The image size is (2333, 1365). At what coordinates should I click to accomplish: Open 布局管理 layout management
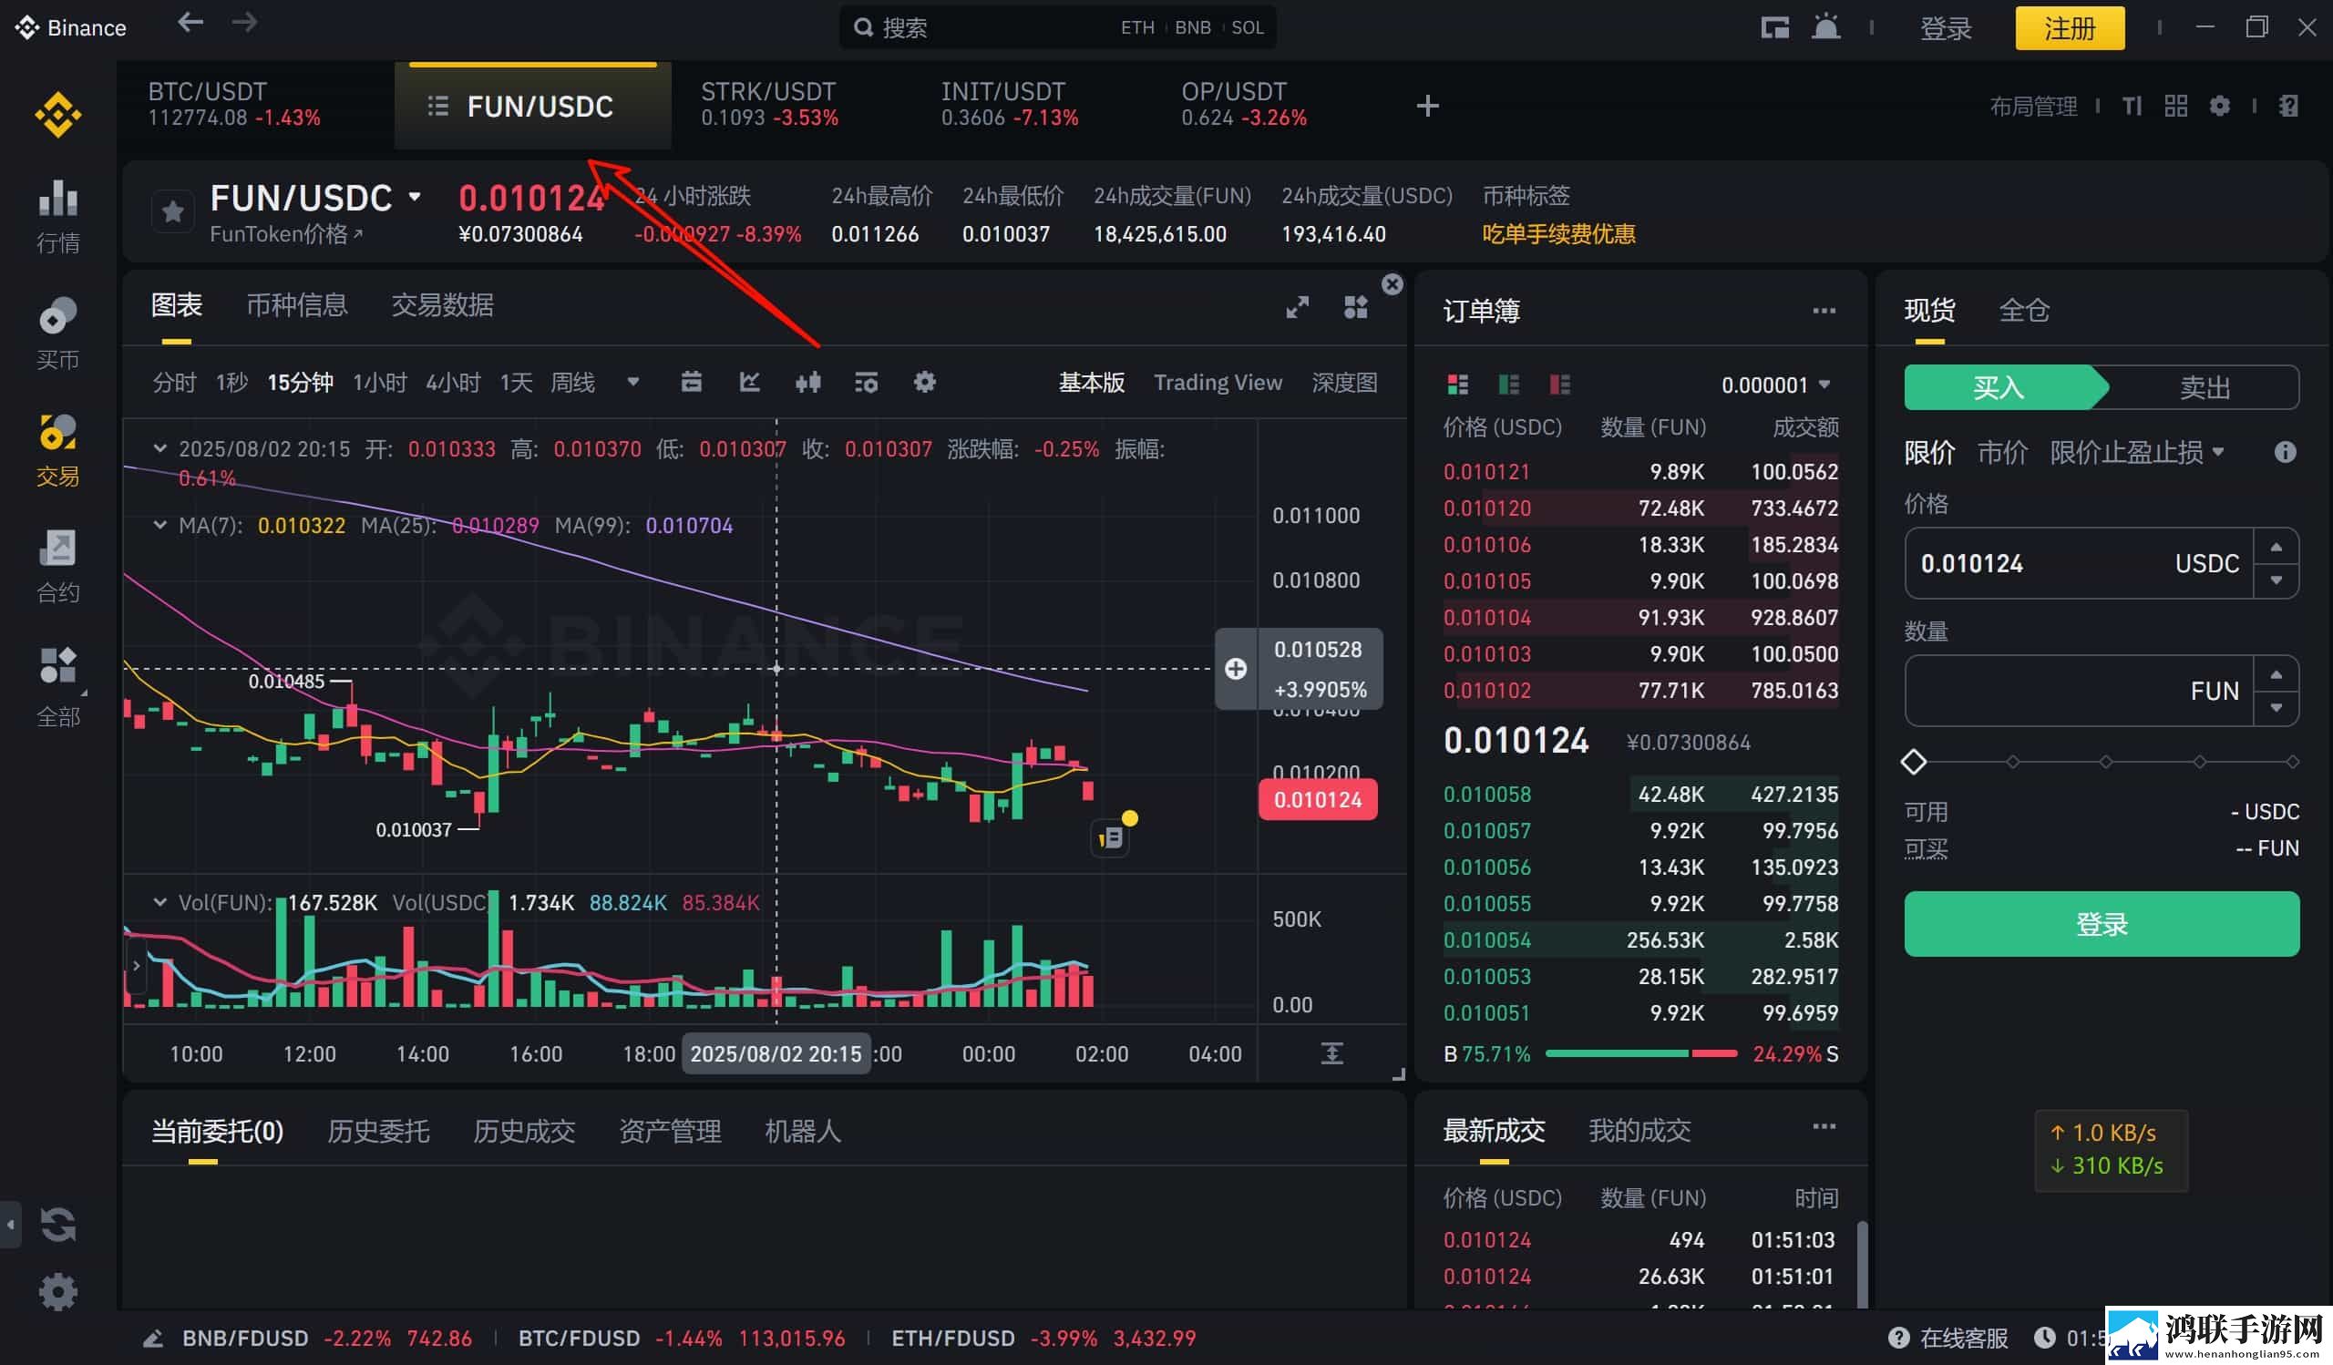[x=2033, y=107]
